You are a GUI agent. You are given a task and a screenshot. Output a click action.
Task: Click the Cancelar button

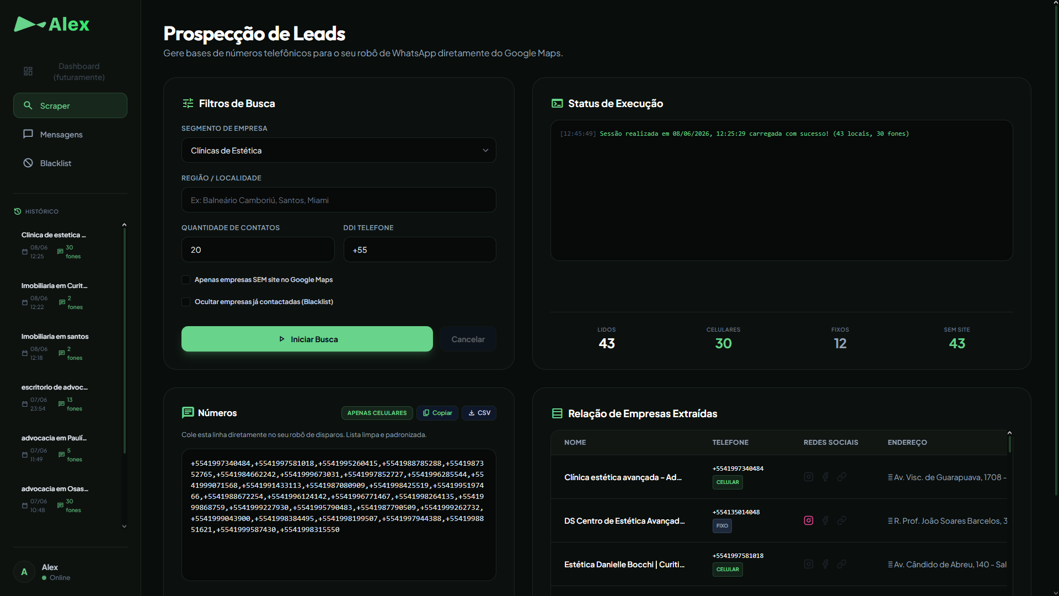pos(468,339)
